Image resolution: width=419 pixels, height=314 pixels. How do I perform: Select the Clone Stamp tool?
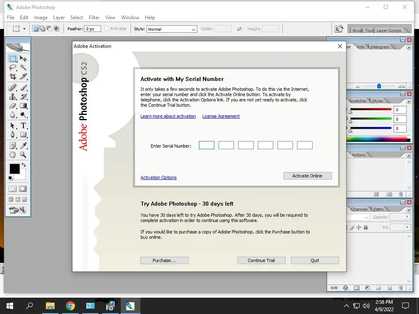(x=13, y=96)
